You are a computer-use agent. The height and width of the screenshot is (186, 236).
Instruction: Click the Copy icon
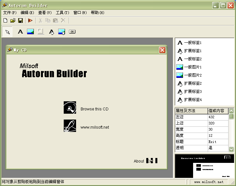[48, 21]
